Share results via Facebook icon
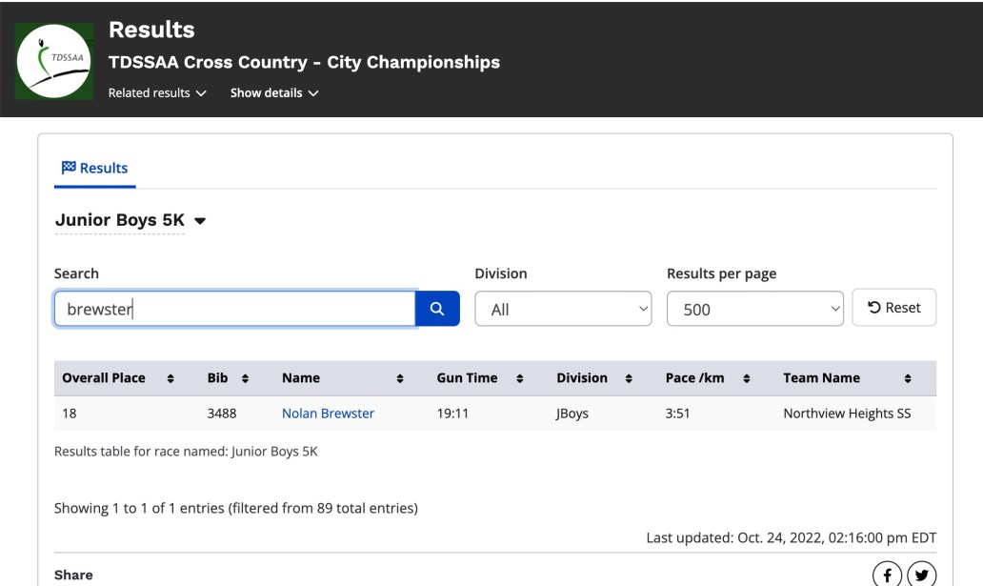 (x=887, y=575)
